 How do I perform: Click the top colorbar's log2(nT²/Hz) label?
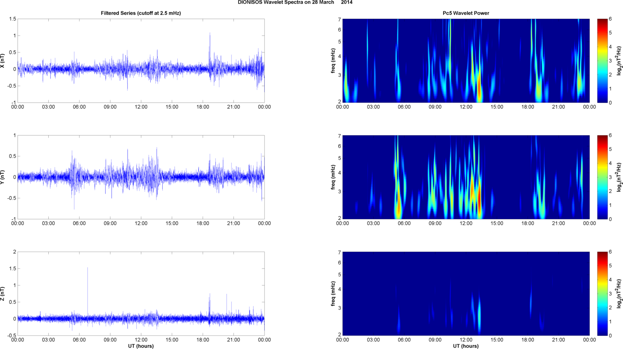point(619,60)
